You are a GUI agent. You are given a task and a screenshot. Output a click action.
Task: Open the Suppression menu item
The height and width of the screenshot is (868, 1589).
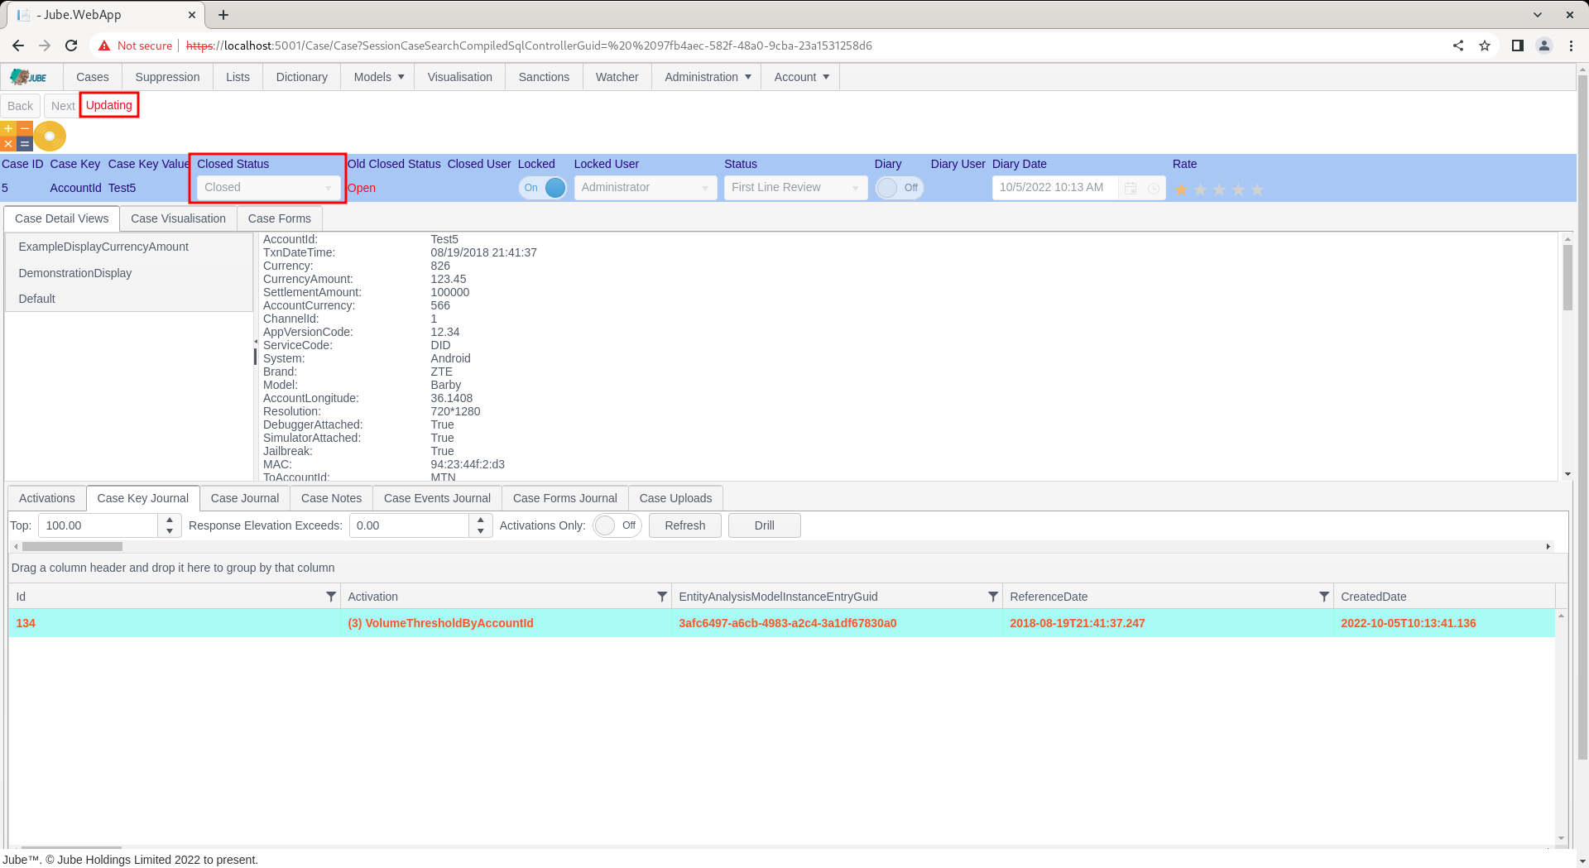point(167,77)
